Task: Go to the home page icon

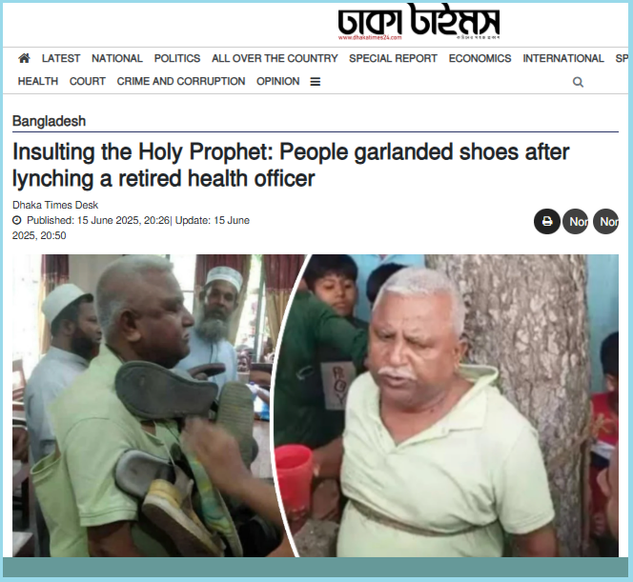Action: pyautogui.click(x=24, y=58)
